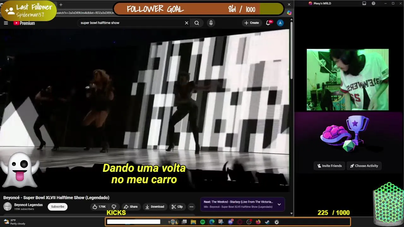Click the browser address bar URL
The image size is (404, 227).
coord(85,13)
